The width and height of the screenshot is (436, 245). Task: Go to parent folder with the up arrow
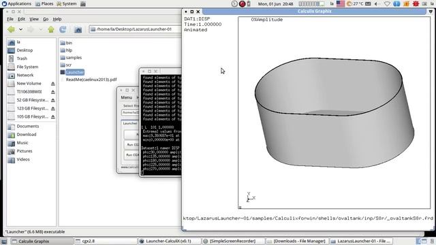pyautogui.click(x=51, y=29)
